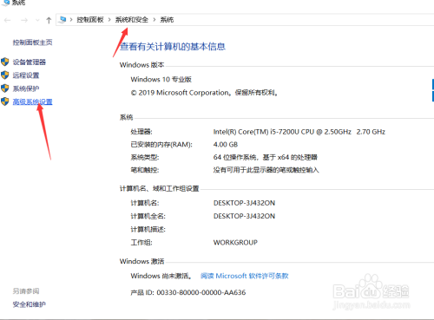Click 2019 Microsoft Corporation copyright text
This screenshot has height=320, width=434.
click(204, 93)
